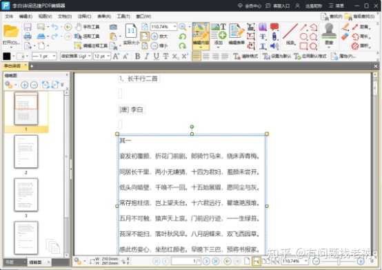This screenshot has width=382, height=270.
Task: Open the Properties (属性) button
Action: 343,56
